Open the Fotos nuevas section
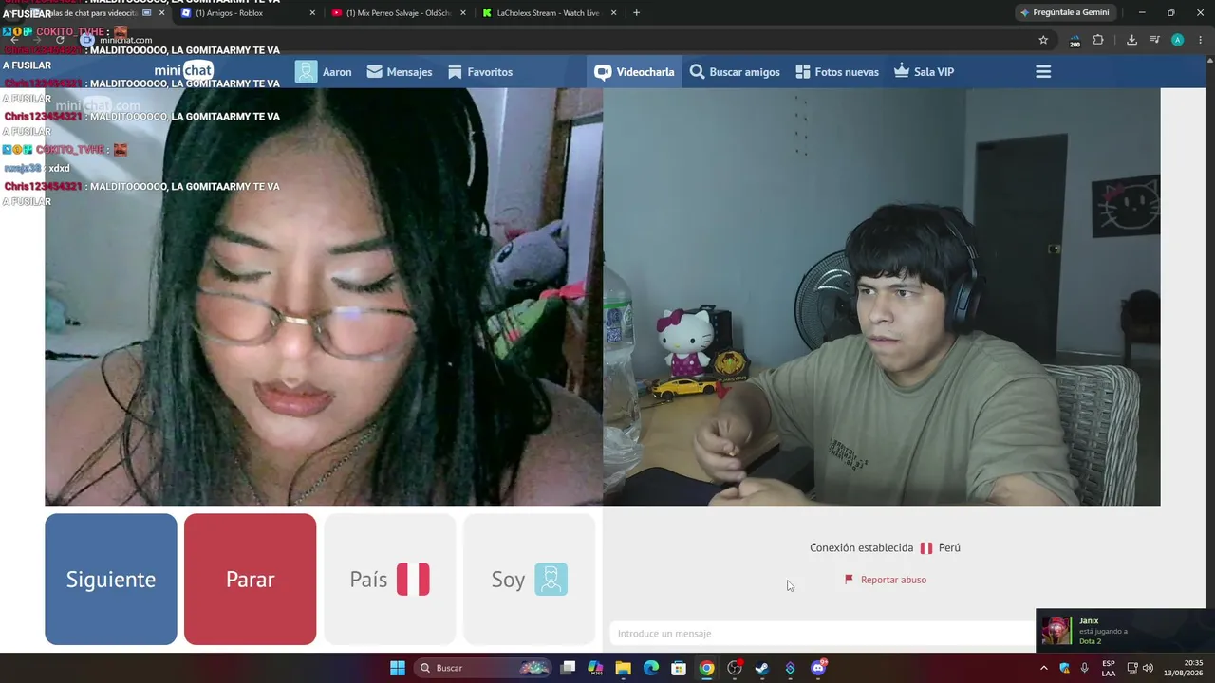This screenshot has width=1215, height=683. (837, 72)
